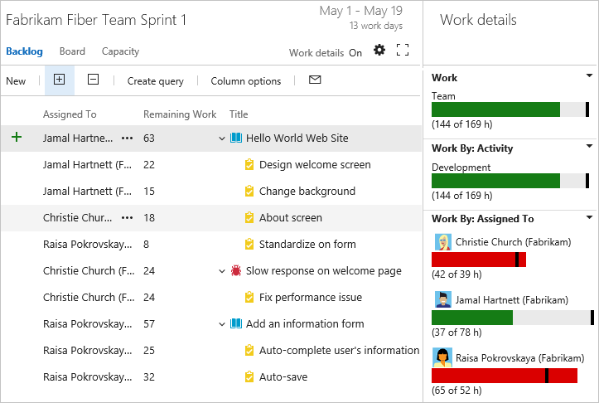Viewport: 599px width, 403px height.
Task: Open Slow response on welcome page bug
Action: click(x=324, y=271)
